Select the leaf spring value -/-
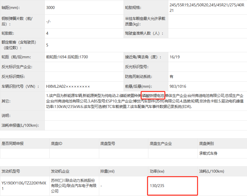Screen dimensions: 247x196 [x=48, y=22]
